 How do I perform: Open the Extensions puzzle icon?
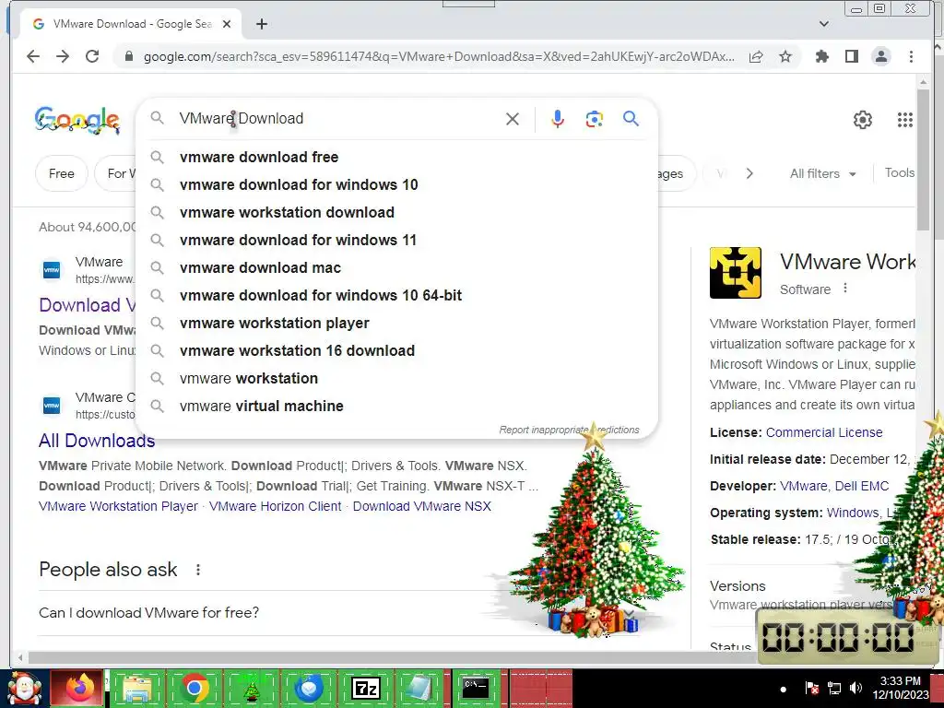[821, 56]
